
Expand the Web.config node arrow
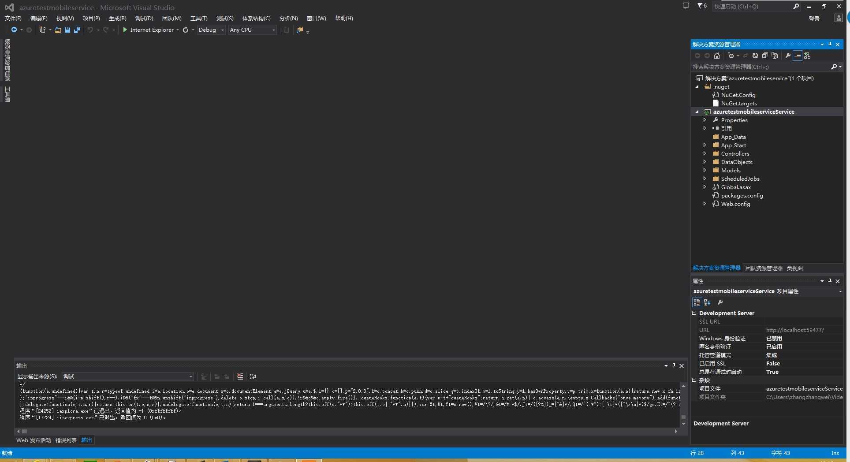point(705,204)
